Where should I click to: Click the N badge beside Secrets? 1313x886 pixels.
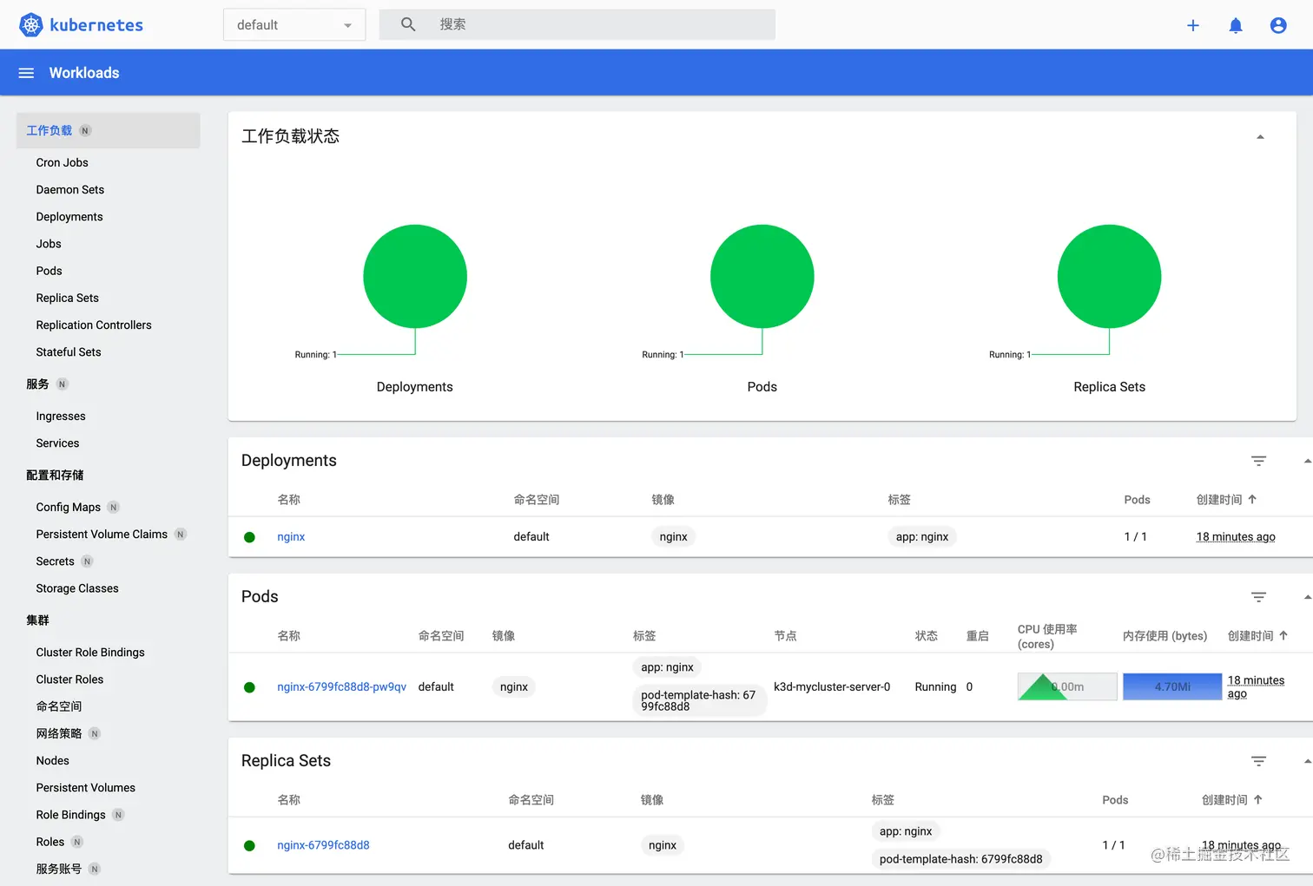tap(87, 561)
